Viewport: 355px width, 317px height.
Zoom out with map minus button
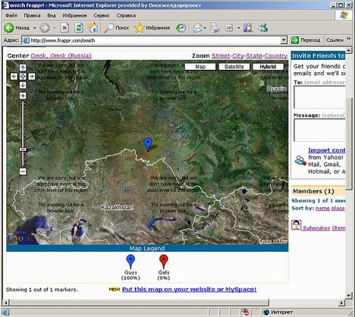click(x=23, y=171)
